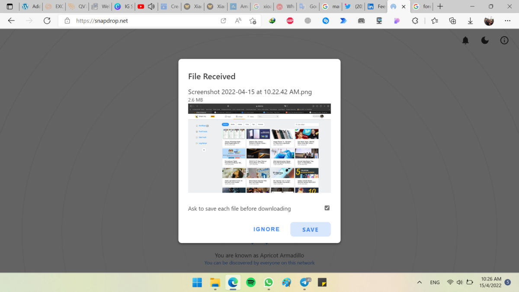Viewport: 519px width, 292px height.
Task: Refresh the page with the reload icon
Action: tap(47, 21)
